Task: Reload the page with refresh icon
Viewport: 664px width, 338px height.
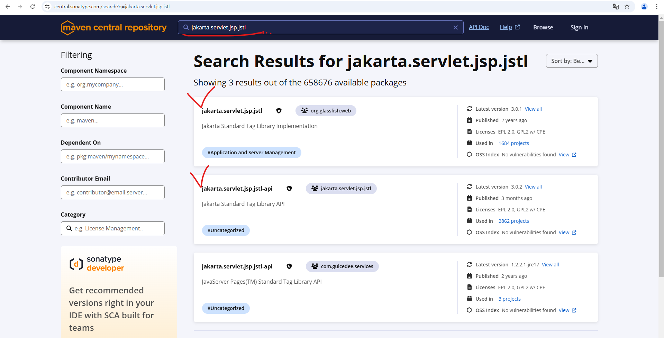Action: click(x=33, y=7)
